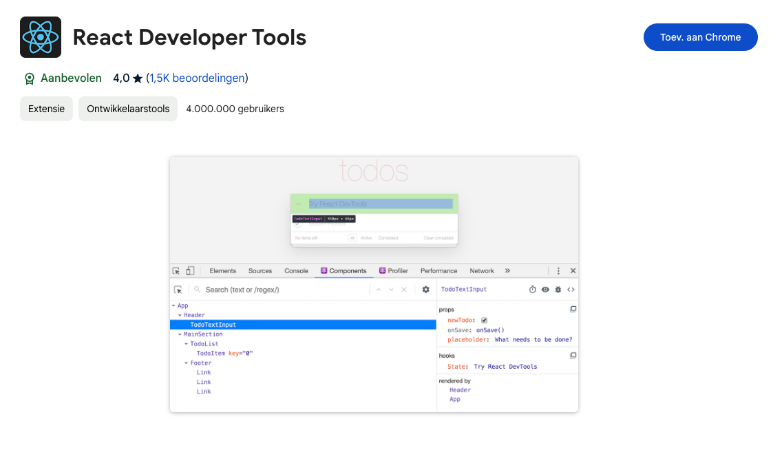Select the TodoList tree row
The image size is (782, 450).
click(303, 344)
